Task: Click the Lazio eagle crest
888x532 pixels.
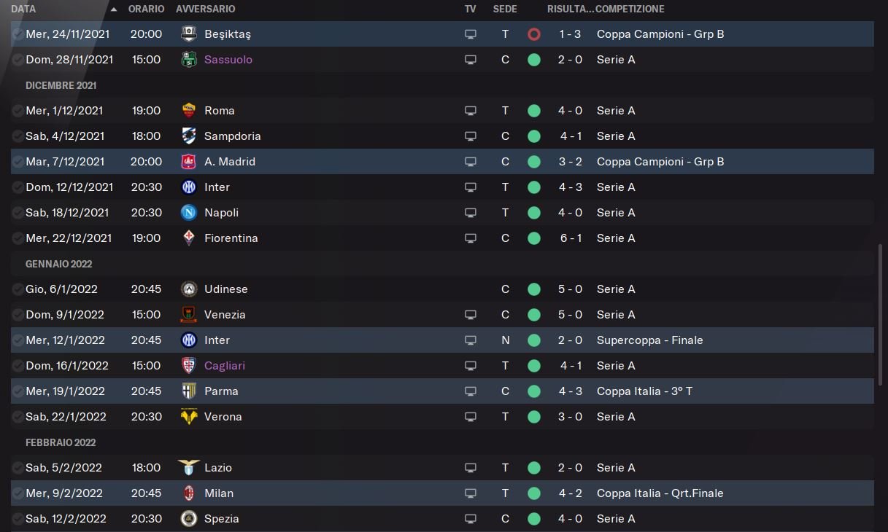Action: point(189,467)
